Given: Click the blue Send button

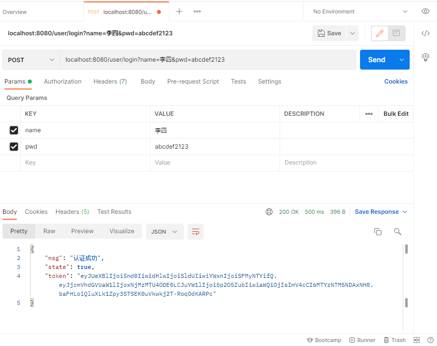Looking at the screenshot, I should (x=376, y=60).
